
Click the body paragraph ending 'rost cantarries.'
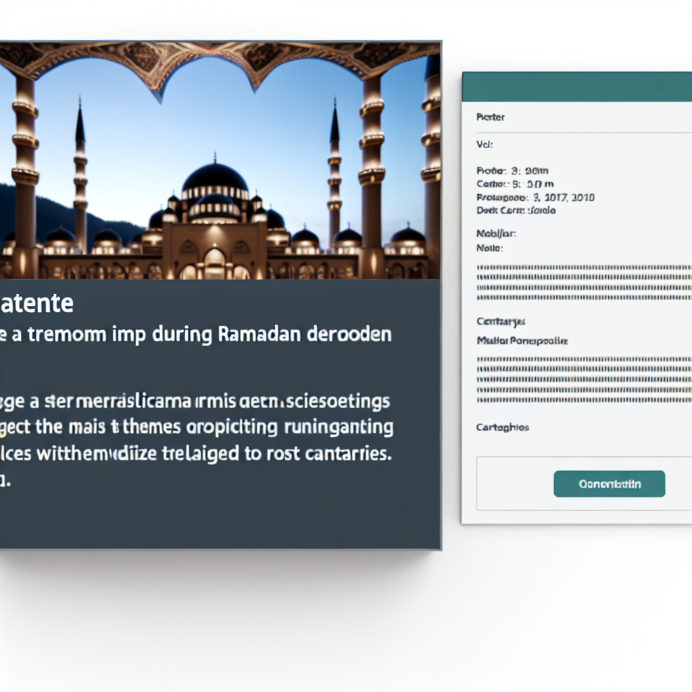pos(196,428)
